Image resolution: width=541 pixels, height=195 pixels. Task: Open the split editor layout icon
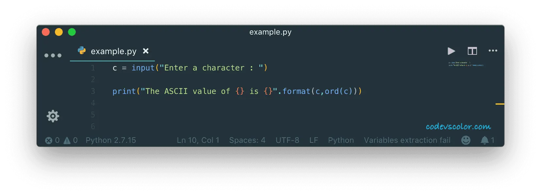click(472, 51)
